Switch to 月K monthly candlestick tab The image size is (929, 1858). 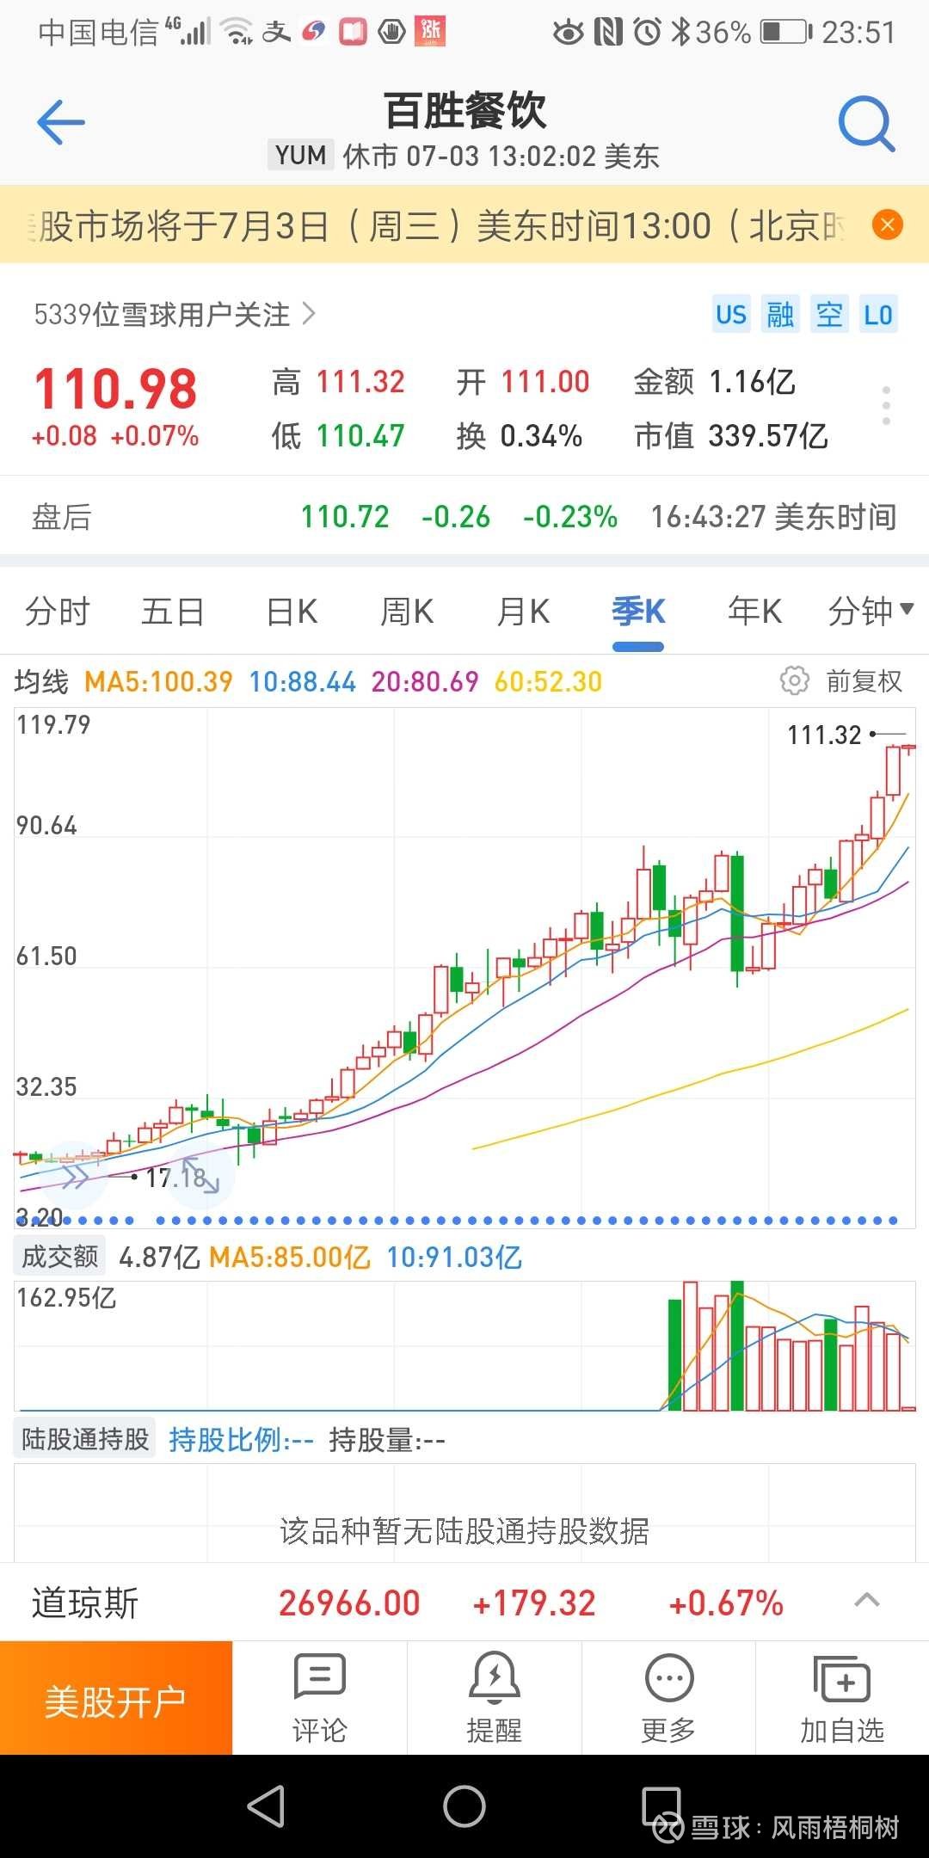(x=524, y=612)
